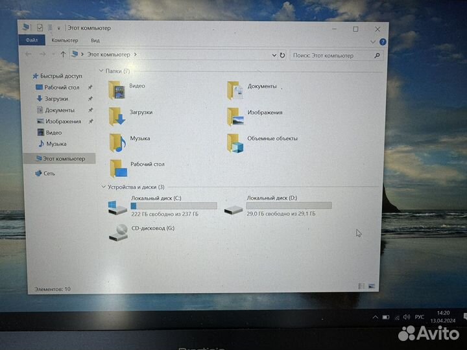Open the Вид ribbon tab

click(95, 40)
